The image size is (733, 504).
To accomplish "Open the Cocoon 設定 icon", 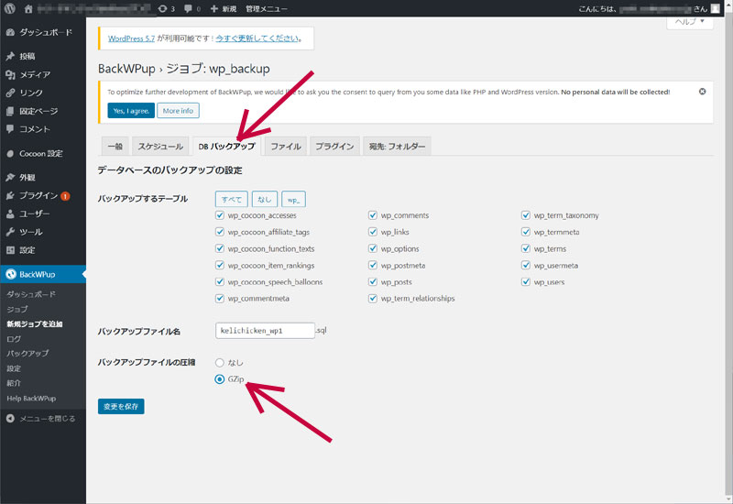I will point(10,153).
